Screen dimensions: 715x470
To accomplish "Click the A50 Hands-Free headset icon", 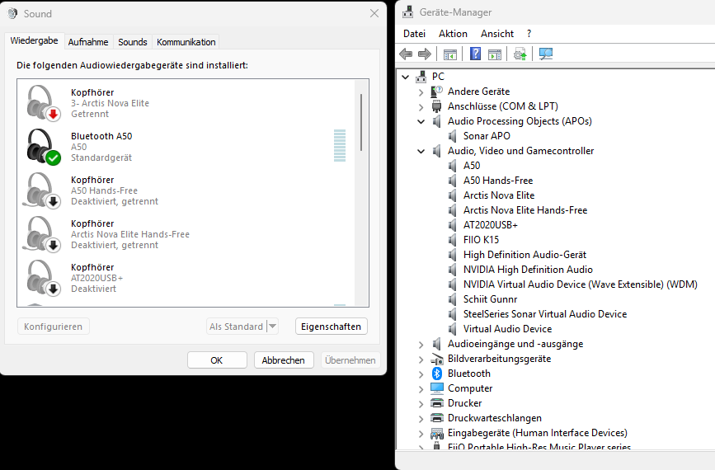I will pyautogui.click(x=42, y=190).
